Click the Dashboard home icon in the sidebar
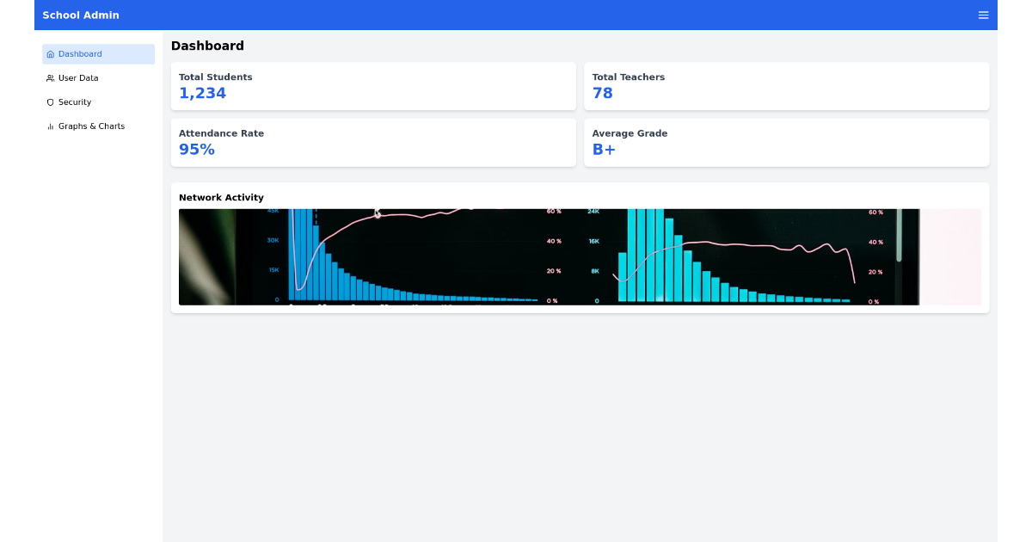This screenshot has width=1032, height=542. click(x=51, y=53)
